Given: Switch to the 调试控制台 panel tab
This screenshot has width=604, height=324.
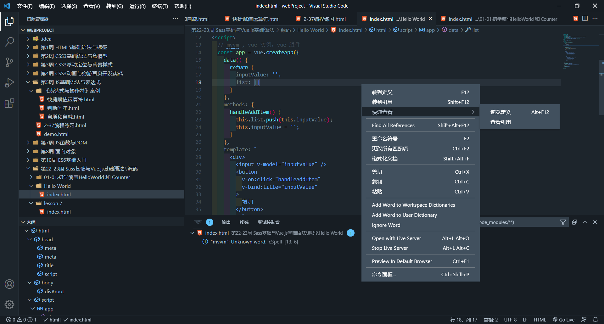Looking at the screenshot, I should [269, 222].
